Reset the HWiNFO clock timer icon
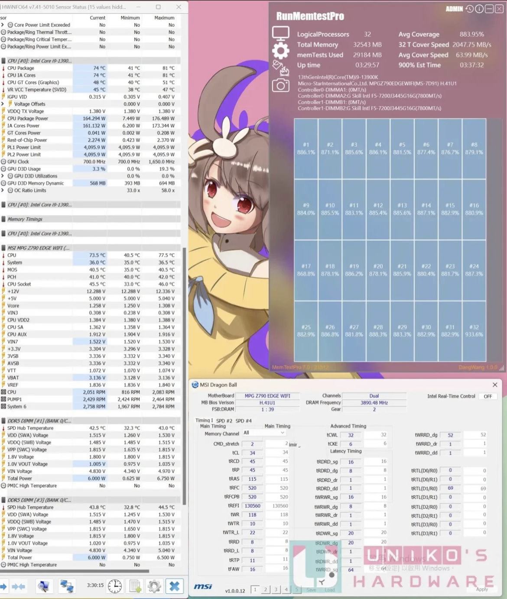 (115, 586)
